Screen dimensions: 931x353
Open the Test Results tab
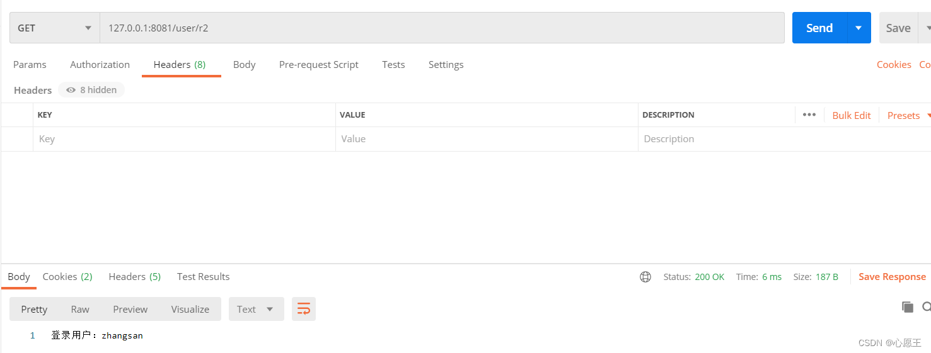coord(203,276)
